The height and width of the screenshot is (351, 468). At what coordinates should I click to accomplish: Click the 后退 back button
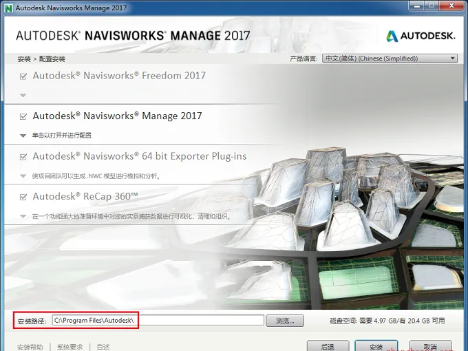pos(328,346)
